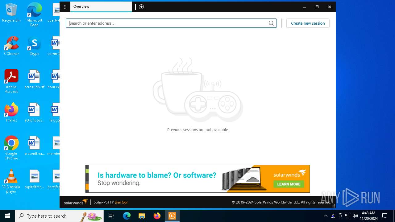This screenshot has height=222, width=395.
Task: Open File Explorer from the taskbar
Action: point(142,216)
